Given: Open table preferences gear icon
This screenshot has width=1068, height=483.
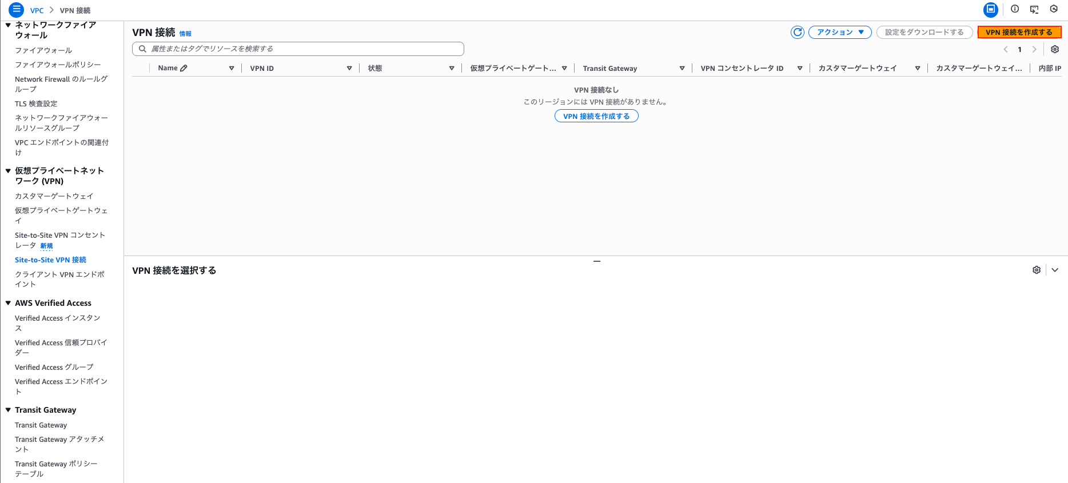Looking at the screenshot, I should (1055, 49).
